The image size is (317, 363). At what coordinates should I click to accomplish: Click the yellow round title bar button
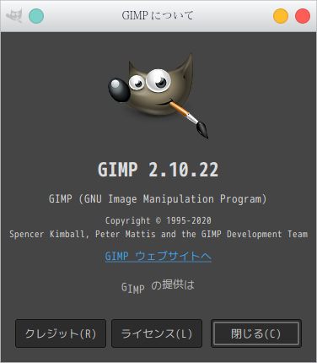281,16
